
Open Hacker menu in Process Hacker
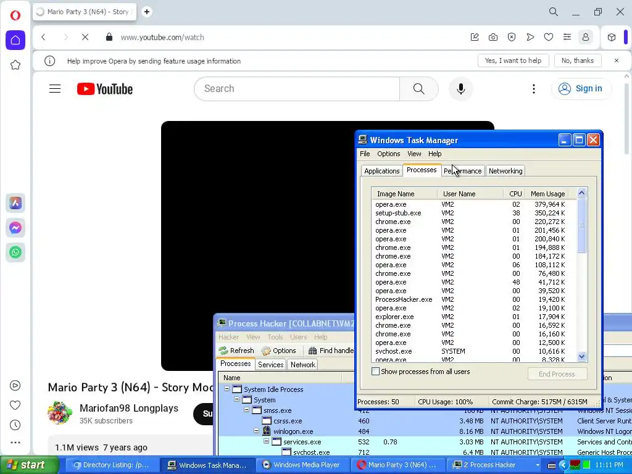(228, 337)
